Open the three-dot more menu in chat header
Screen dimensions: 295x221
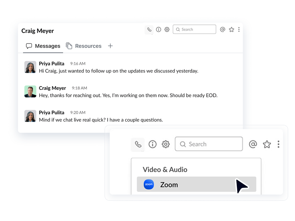pyautogui.click(x=239, y=30)
